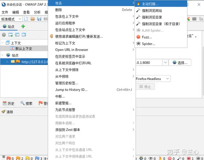Screen dimensions: 204x160
Task: Select 强制浏览目录 (和子目录) entry
Action: pyautogui.click(x=161, y=24)
